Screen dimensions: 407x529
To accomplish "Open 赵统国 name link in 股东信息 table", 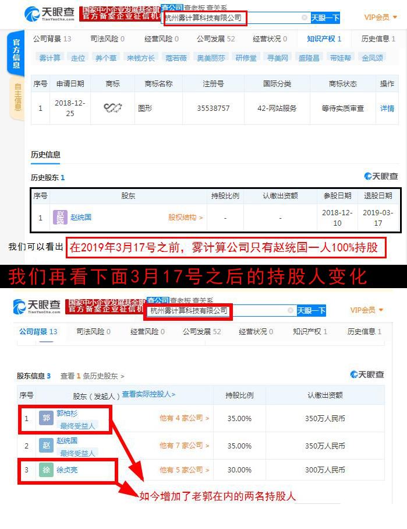I will click(67, 440).
